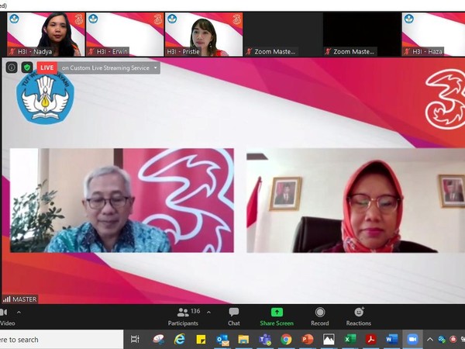Select the H3I - Nadya video thumbnail
465x349 pixels.
pyautogui.click(x=46, y=34)
